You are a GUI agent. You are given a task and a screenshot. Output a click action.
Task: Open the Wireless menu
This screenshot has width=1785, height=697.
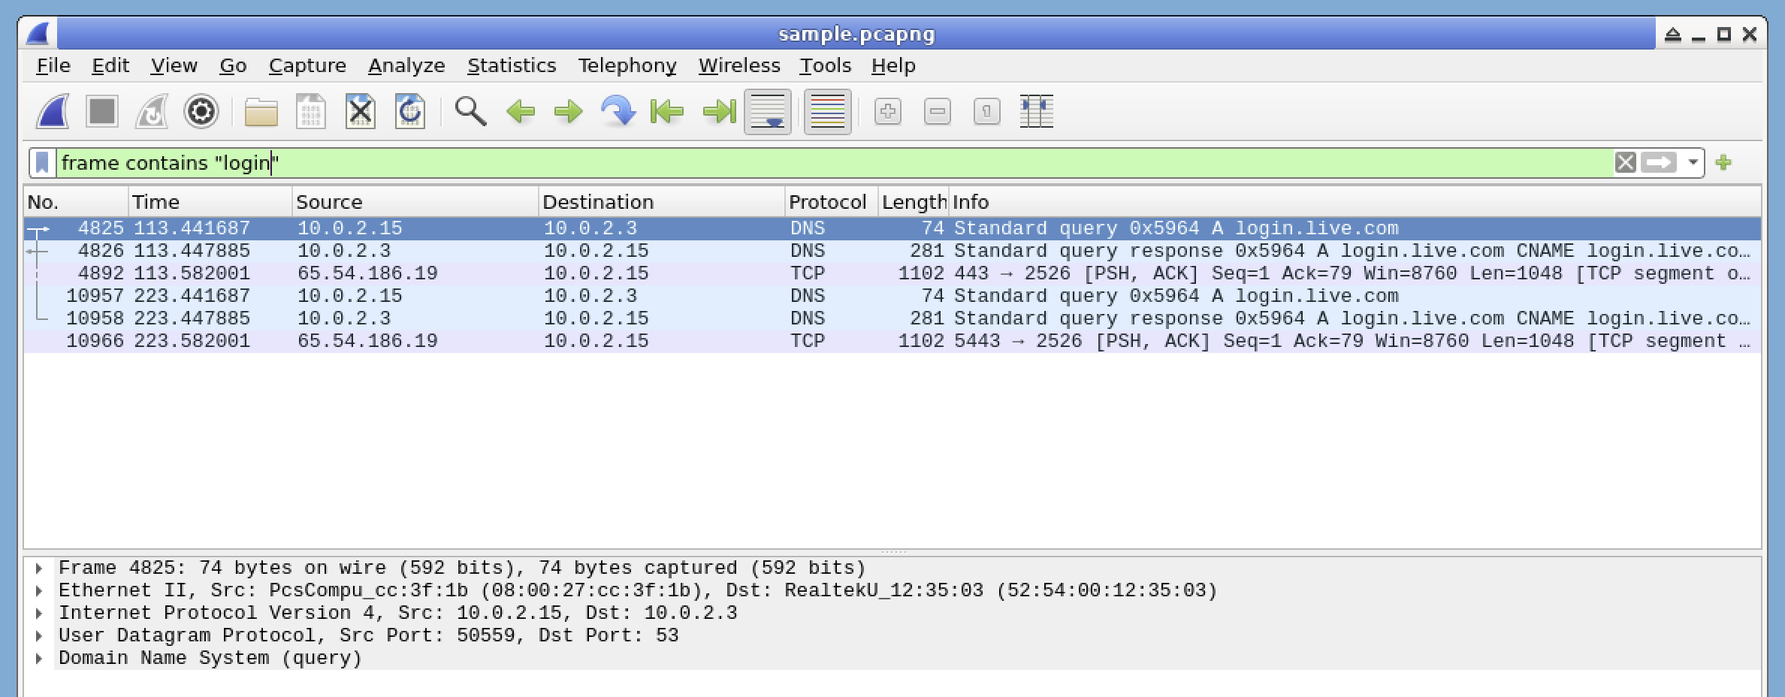pos(739,66)
